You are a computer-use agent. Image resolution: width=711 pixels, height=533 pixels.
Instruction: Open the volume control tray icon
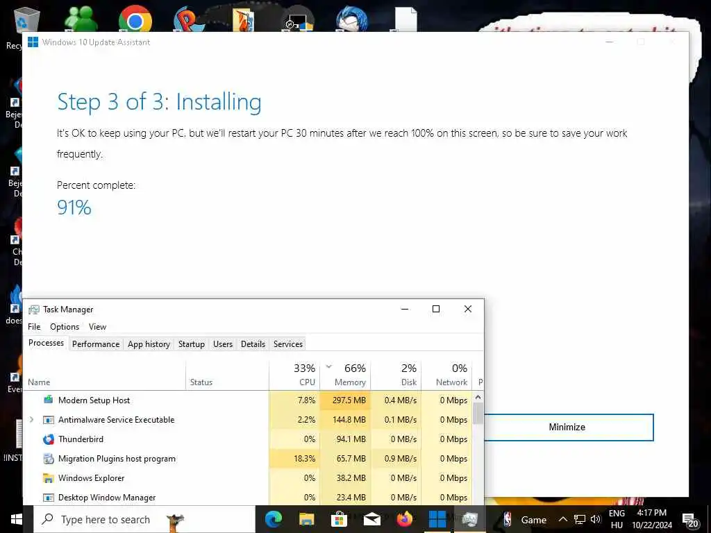click(596, 519)
